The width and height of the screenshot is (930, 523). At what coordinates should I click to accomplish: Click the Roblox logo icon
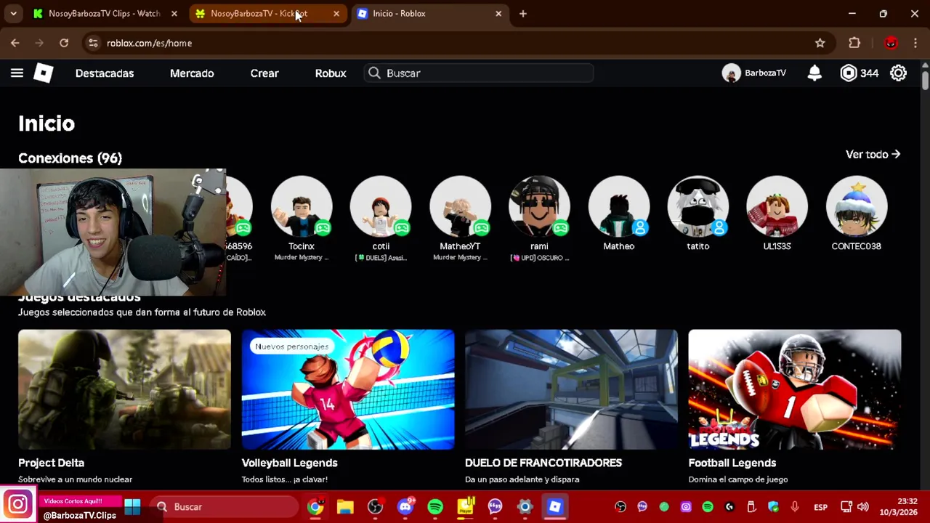point(44,73)
